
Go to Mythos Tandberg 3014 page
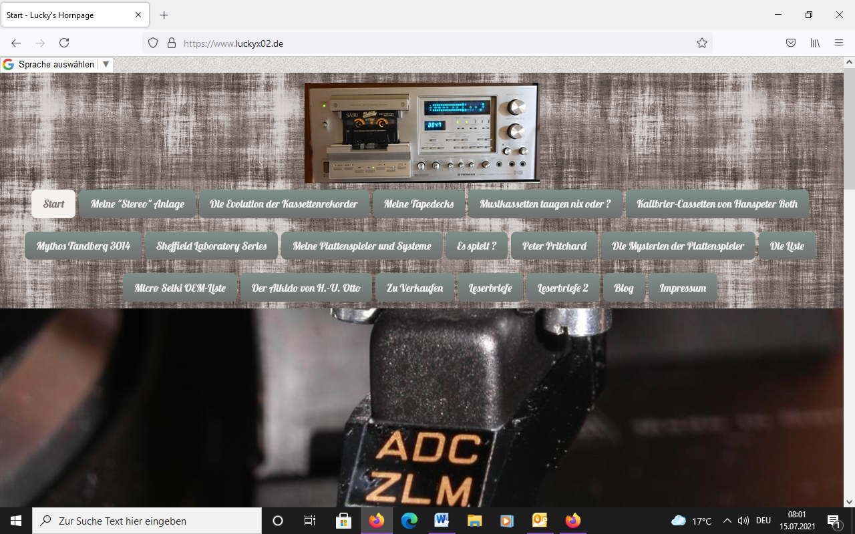coord(83,246)
